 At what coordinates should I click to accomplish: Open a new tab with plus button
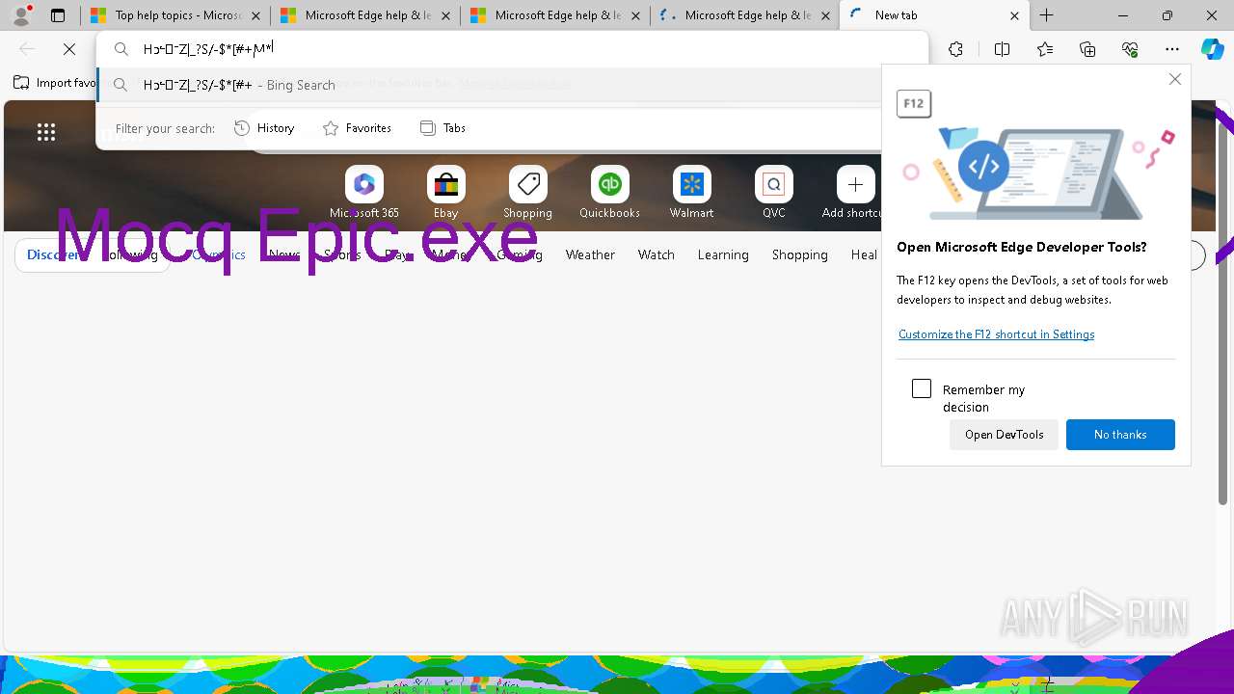coord(1046,15)
